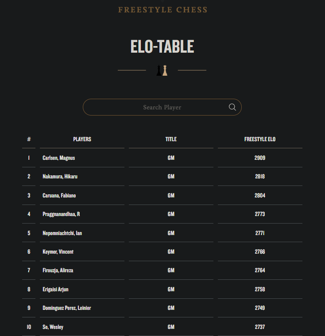Select the So, Wesley player name
The image size is (325, 336).
coord(53,327)
